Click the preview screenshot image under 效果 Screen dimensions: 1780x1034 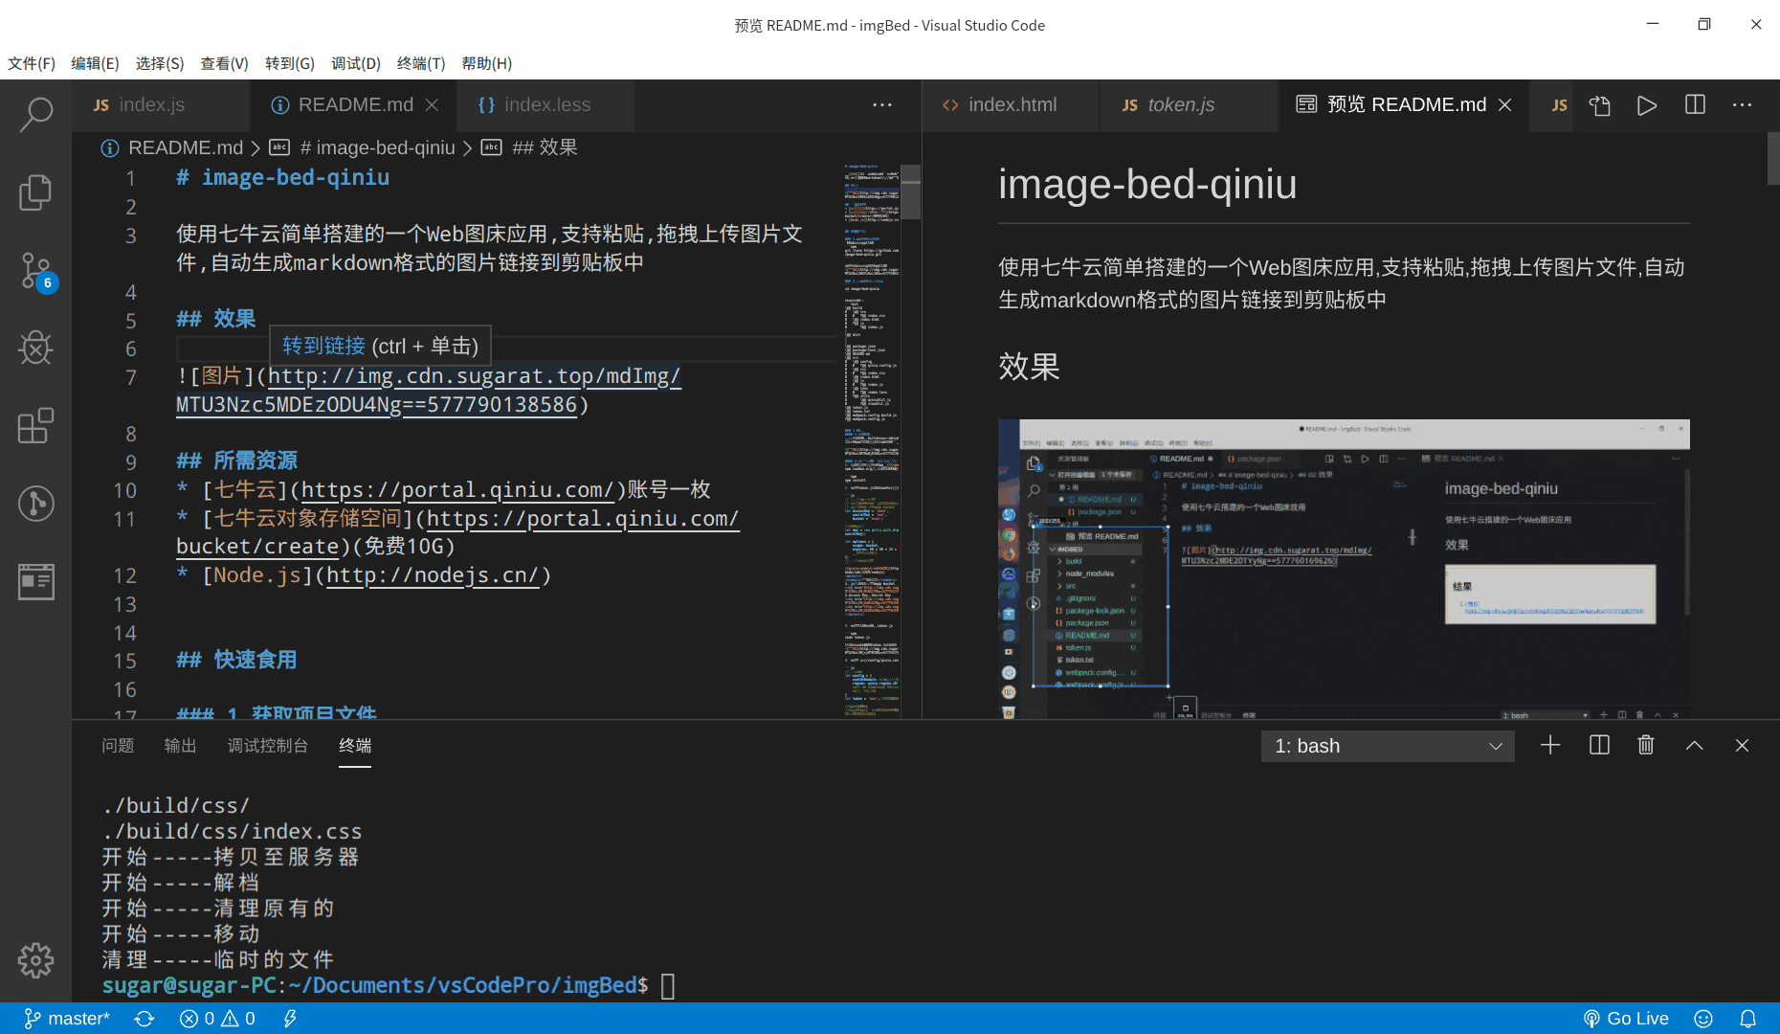pyautogui.click(x=1344, y=569)
